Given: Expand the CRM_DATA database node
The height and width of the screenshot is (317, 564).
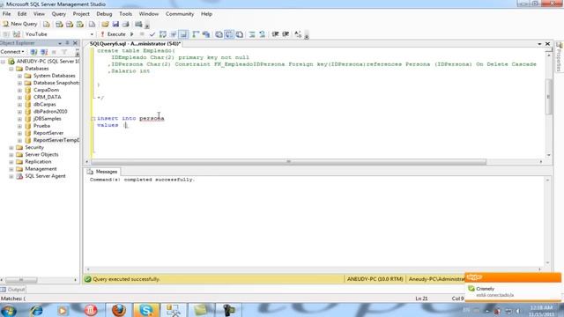Looking at the screenshot, I should 19,98.
